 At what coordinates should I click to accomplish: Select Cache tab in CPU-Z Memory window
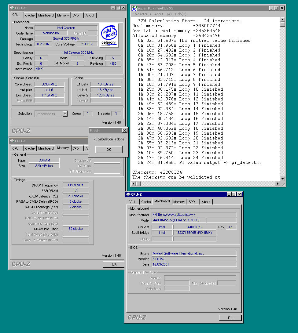pyautogui.click(x=30, y=148)
